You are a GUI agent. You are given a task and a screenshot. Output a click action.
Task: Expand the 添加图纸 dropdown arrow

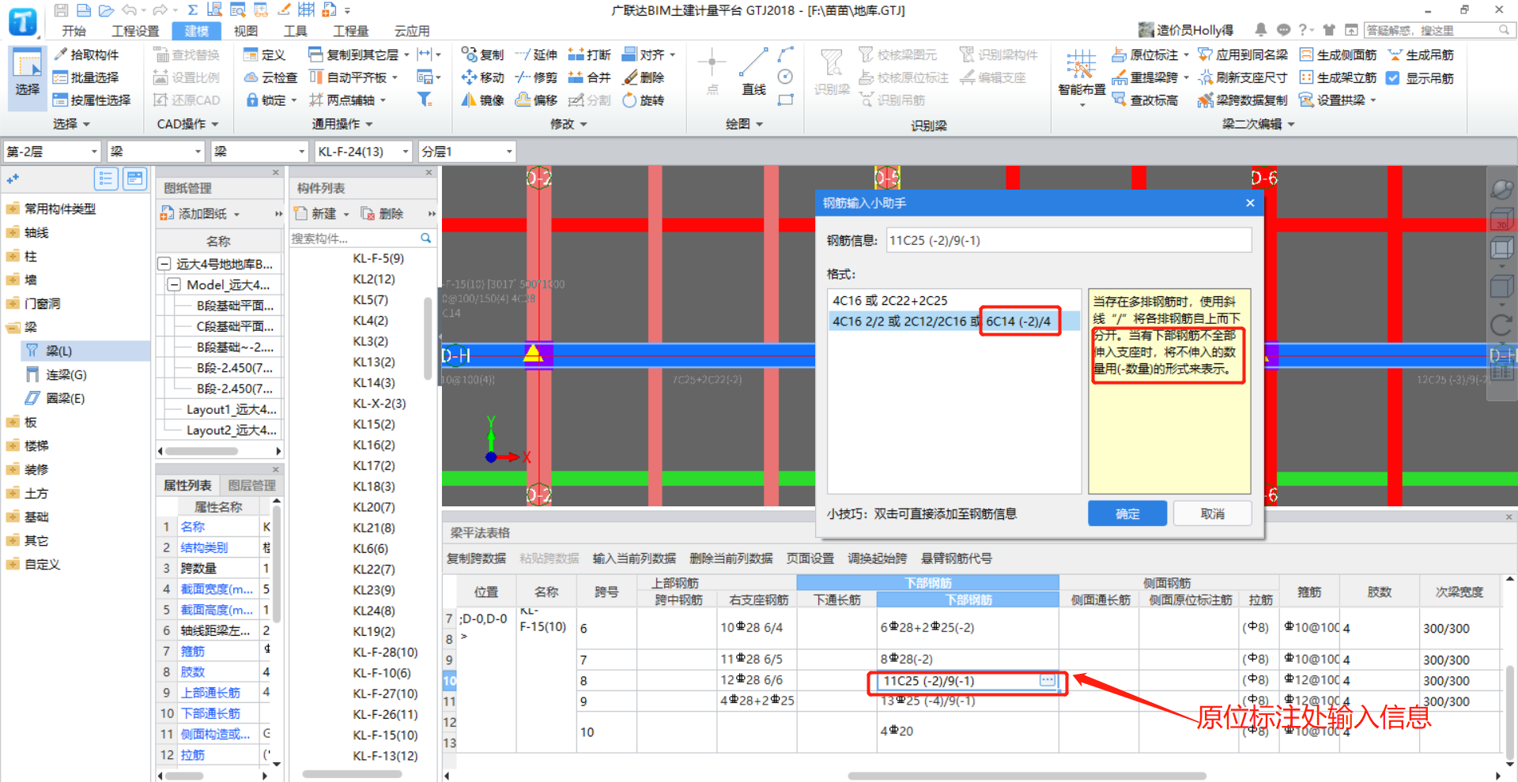point(236,214)
